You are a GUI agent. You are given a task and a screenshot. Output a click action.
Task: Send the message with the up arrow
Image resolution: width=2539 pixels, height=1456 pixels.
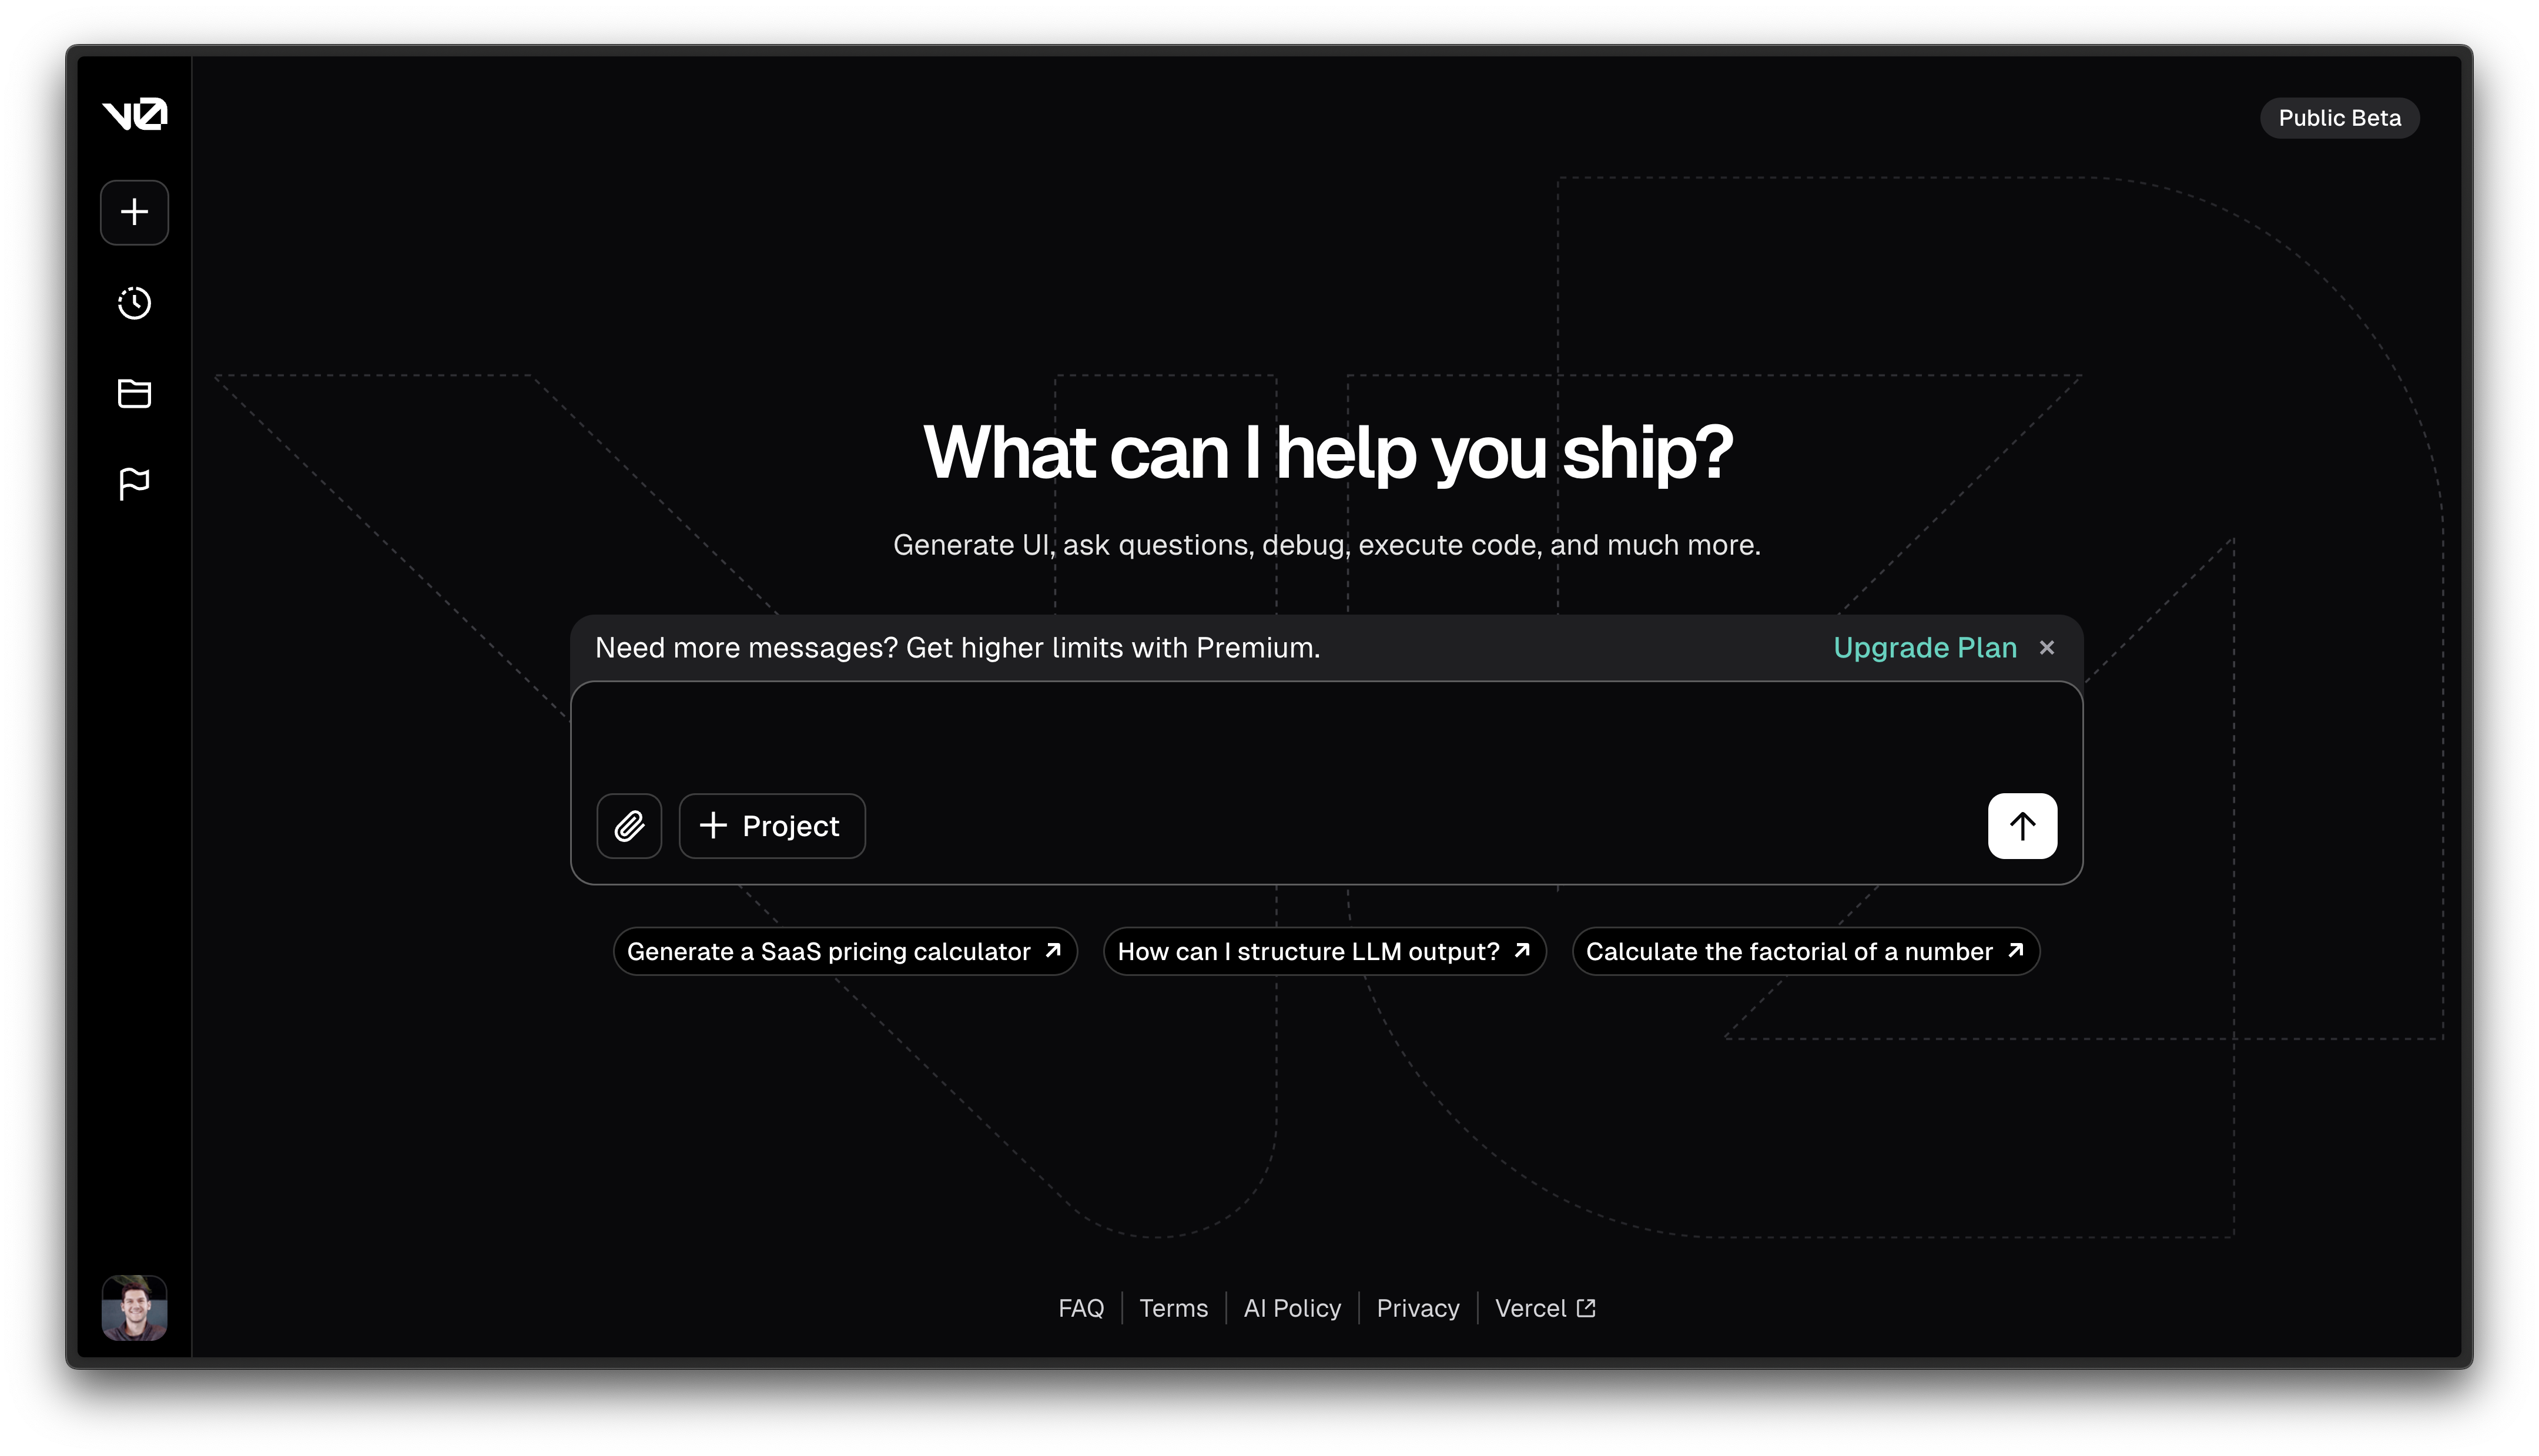[x=2022, y=826]
